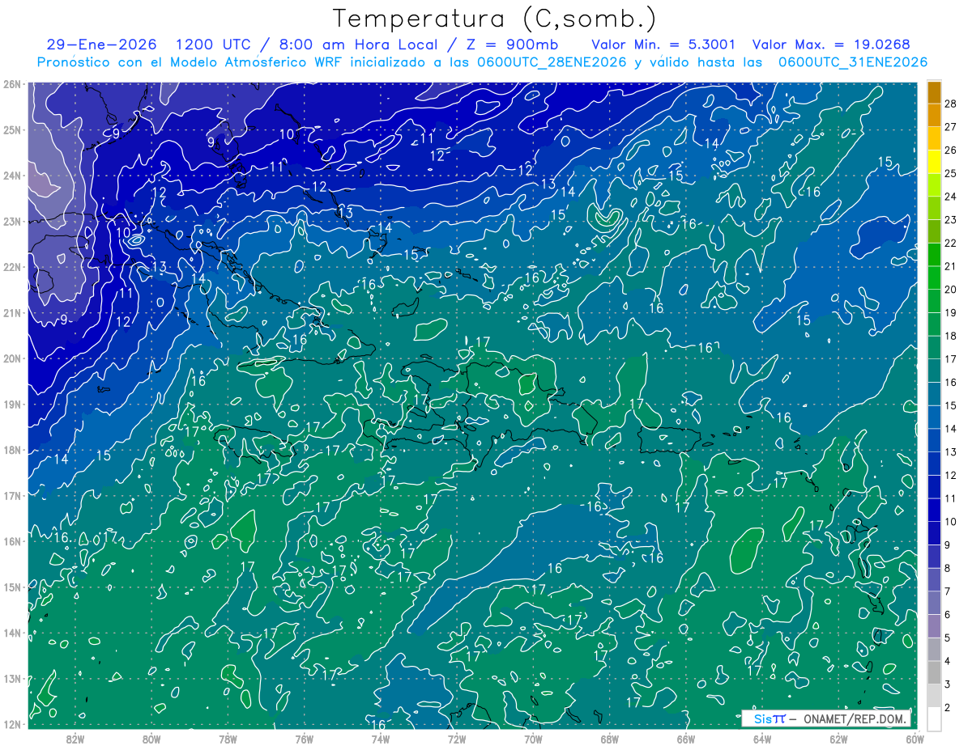Click the '68W' longitude axis label

pos(609,739)
